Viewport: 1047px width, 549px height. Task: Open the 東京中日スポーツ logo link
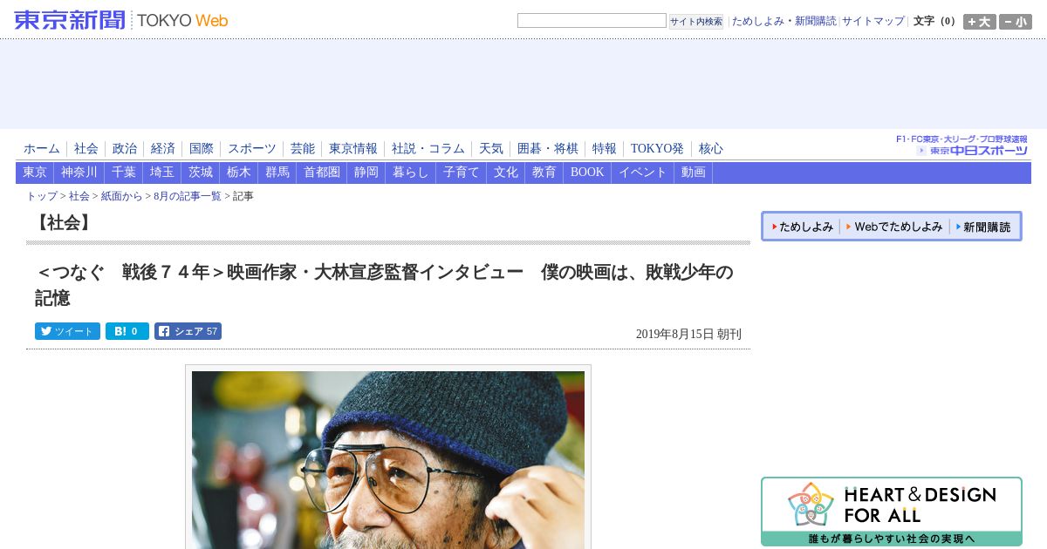pyautogui.click(x=962, y=146)
